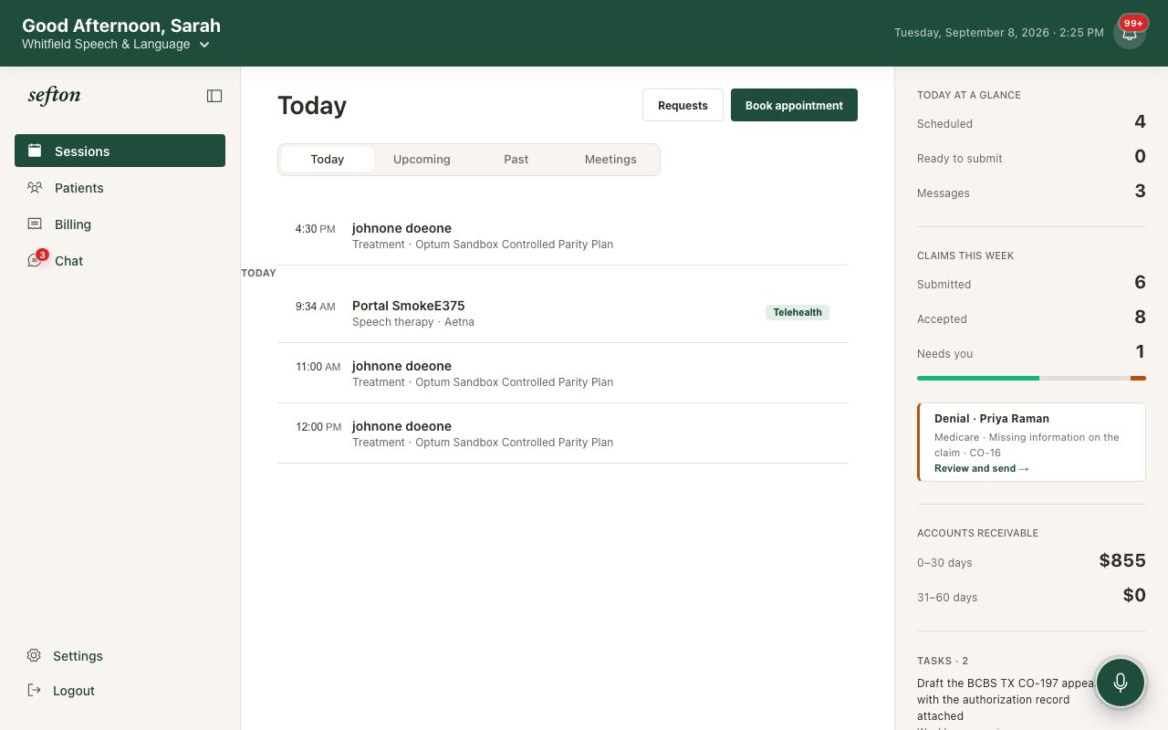Screen dimensions: 1168x730
Task: Open the Requests button
Action: point(683,105)
